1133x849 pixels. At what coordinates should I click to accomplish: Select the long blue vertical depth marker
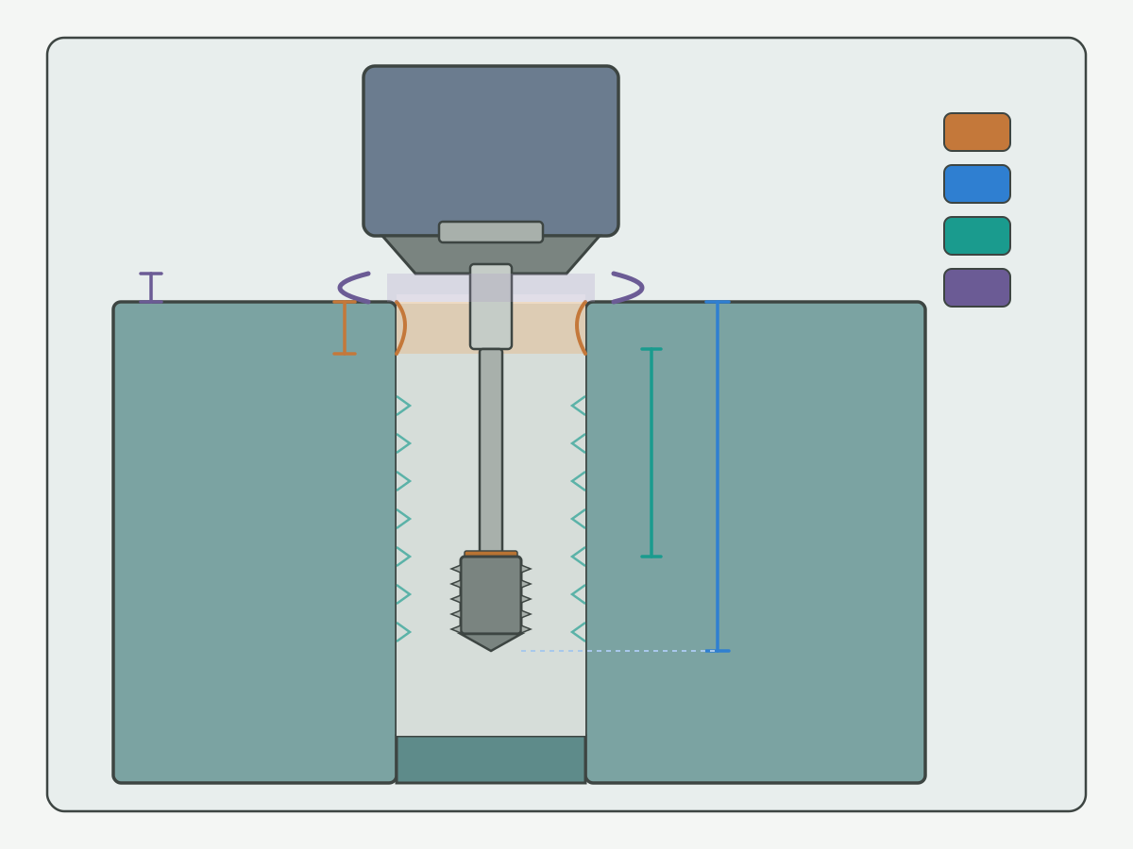tap(718, 476)
